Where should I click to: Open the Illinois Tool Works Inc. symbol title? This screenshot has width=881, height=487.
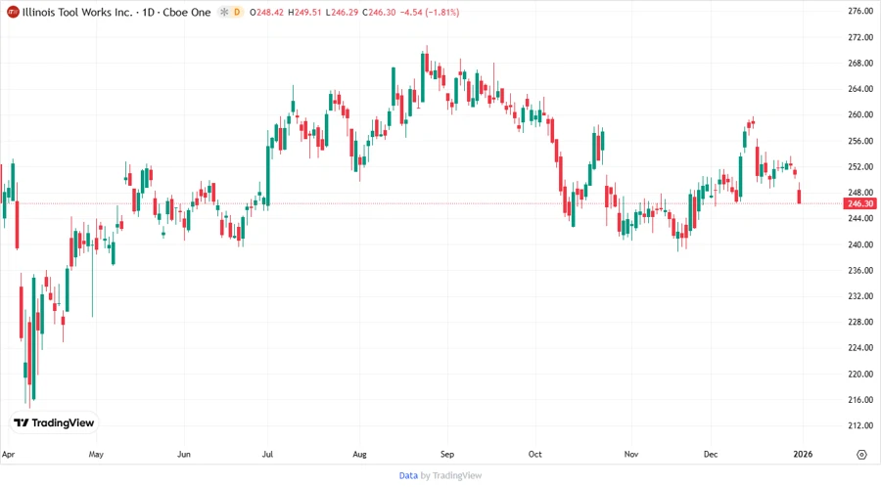tap(77, 12)
